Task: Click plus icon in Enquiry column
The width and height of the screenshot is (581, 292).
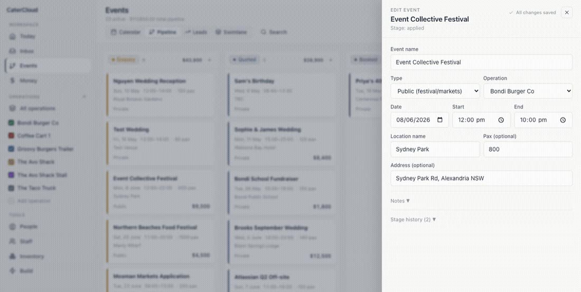Action: [209, 60]
